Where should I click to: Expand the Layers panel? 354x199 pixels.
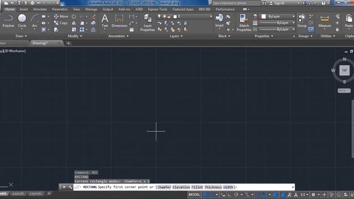point(176,36)
